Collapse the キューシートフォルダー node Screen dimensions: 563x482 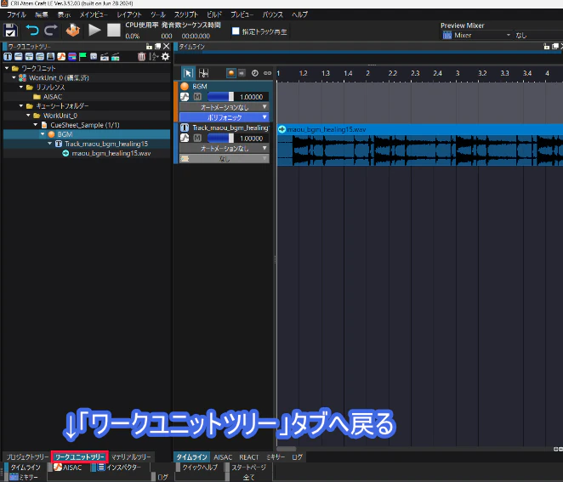tap(21, 106)
